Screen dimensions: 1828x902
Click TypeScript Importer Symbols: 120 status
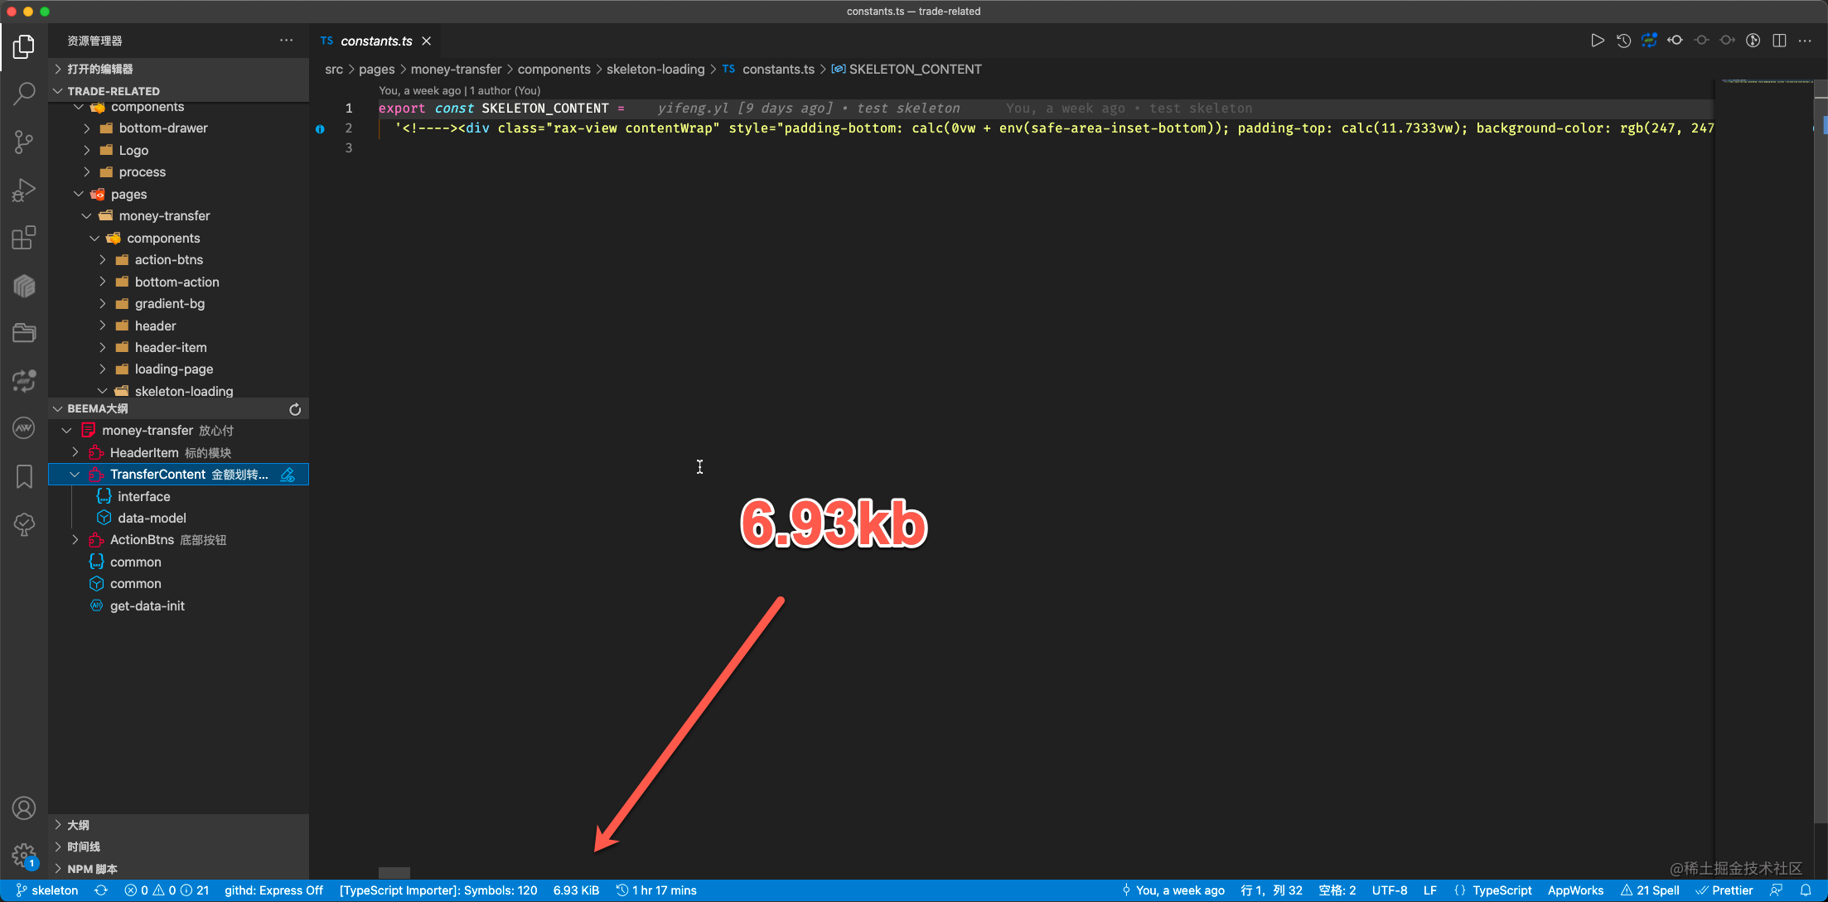438,890
